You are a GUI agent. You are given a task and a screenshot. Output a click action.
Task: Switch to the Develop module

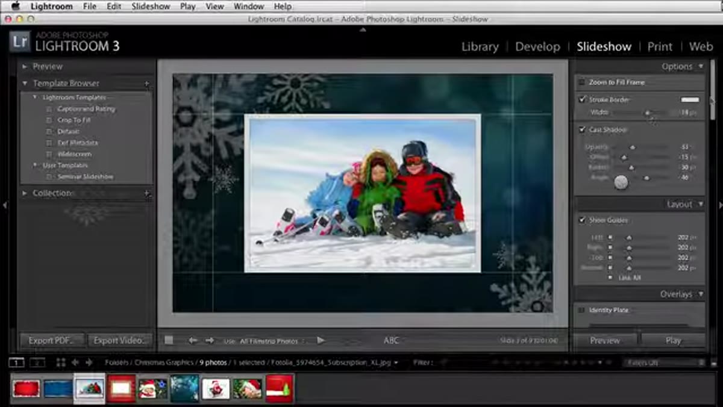point(537,46)
